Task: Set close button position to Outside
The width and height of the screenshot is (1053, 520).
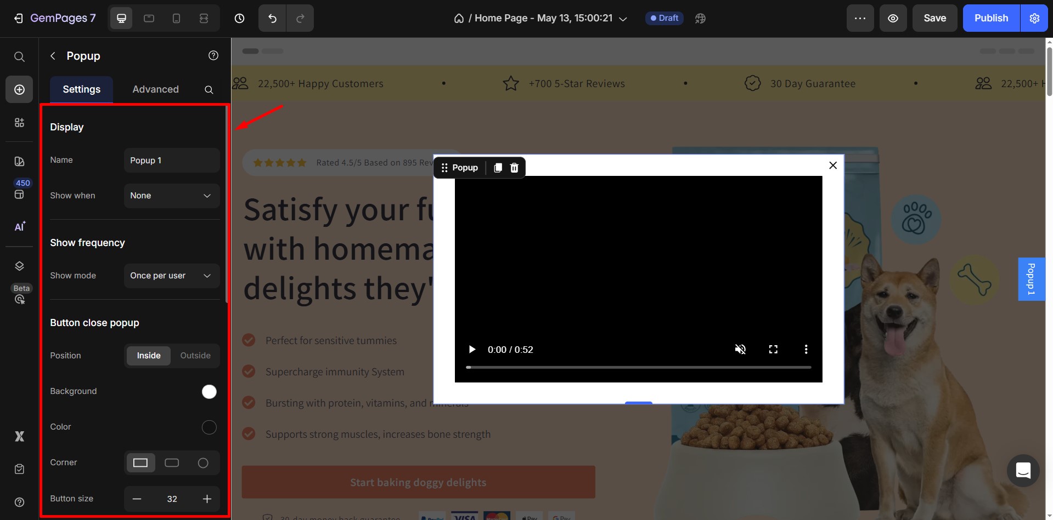Action: point(195,356)
